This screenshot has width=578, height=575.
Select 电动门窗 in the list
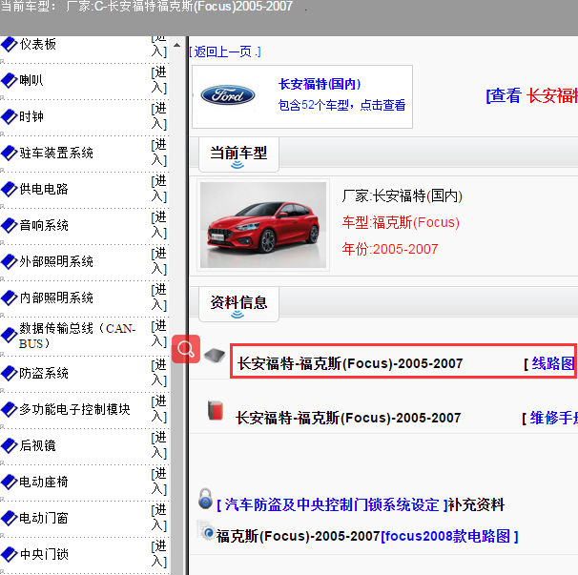click(x=44, y=518)
